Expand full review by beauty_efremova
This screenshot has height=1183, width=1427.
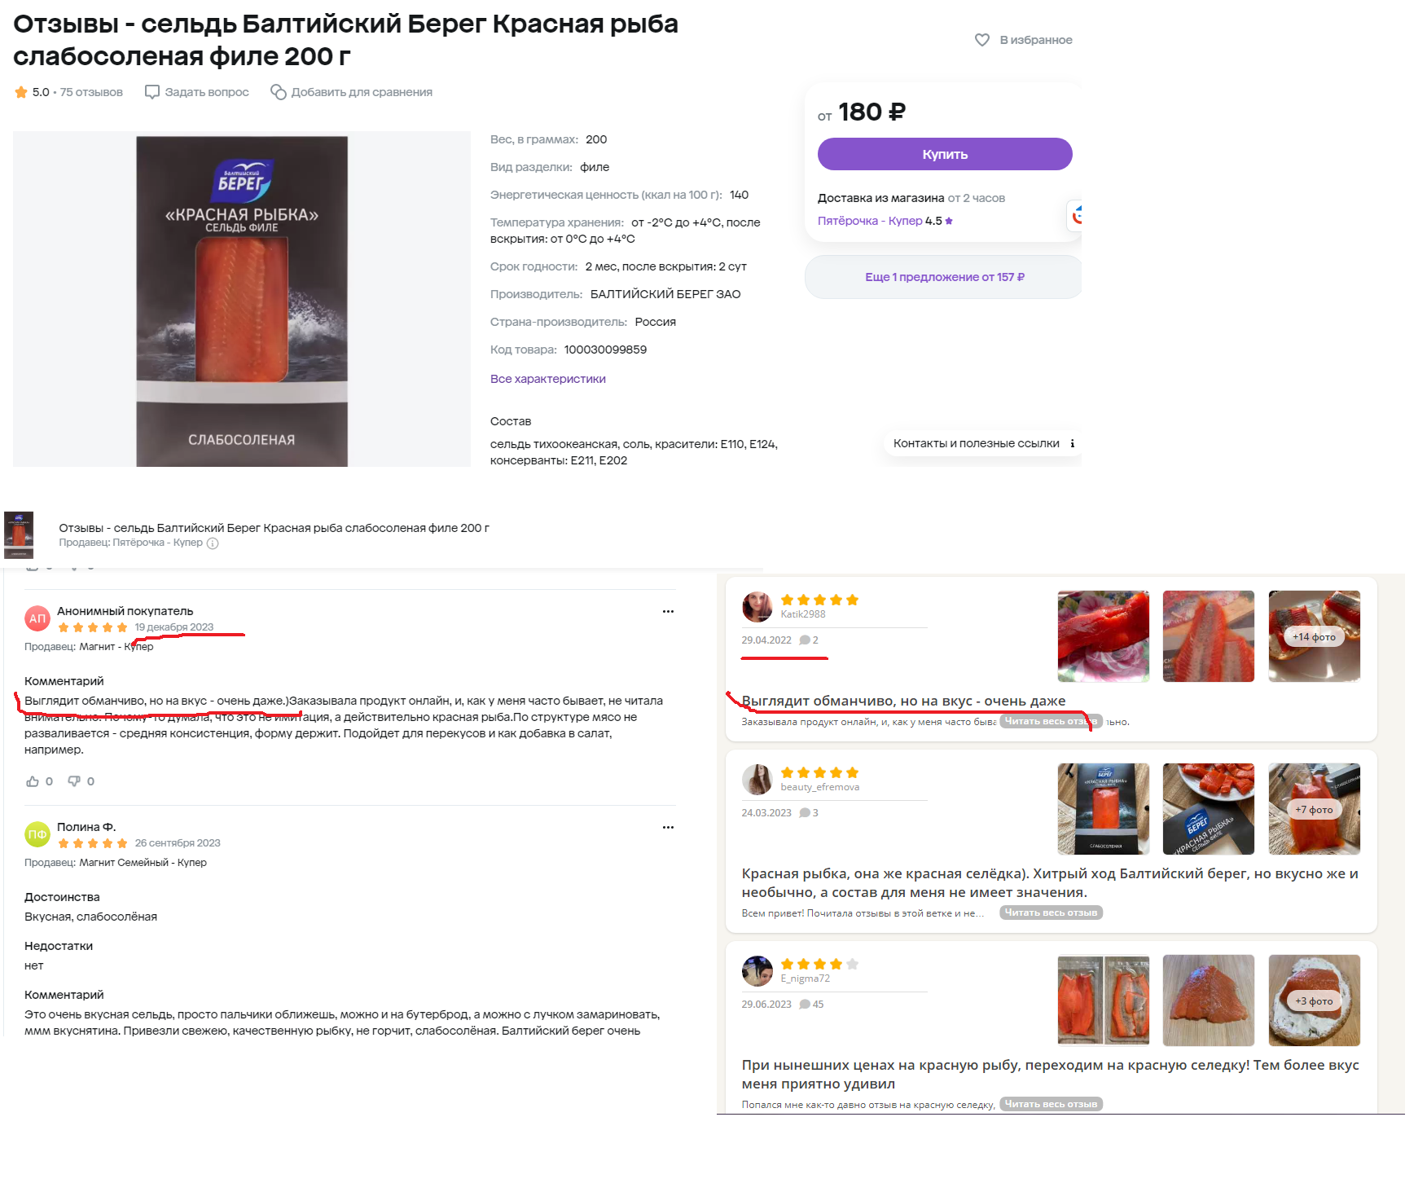pyautogui.click(x=1051, y=913)
